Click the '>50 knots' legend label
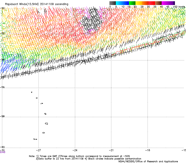This screenshot has height=163, width=186. click(x=179, y=7)
